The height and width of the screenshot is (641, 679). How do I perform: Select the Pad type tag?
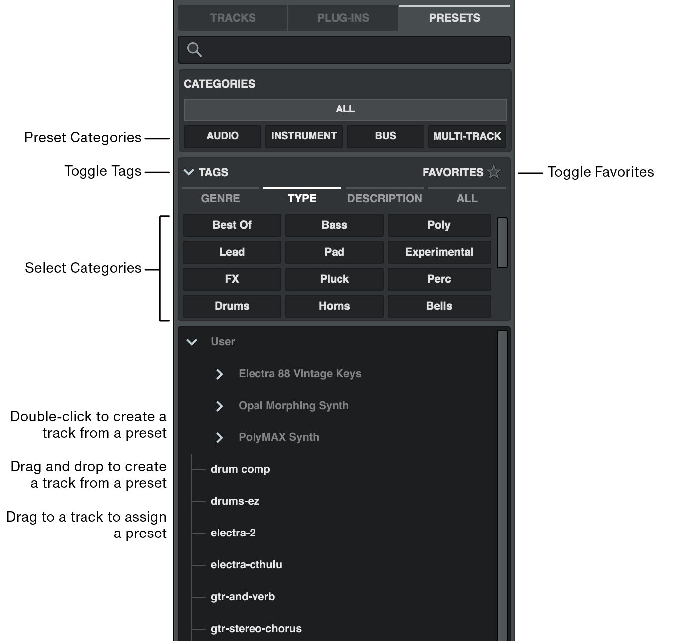[334, 252]
